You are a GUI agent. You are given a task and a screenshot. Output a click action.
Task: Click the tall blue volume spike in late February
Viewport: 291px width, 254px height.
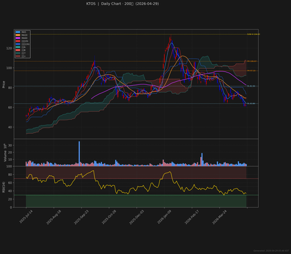point(202,159)
